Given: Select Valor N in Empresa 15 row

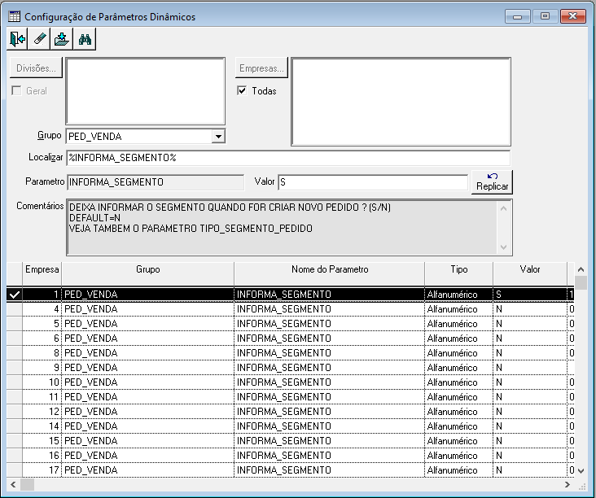Looking at the screenshot, I should [x=530, y=441].
